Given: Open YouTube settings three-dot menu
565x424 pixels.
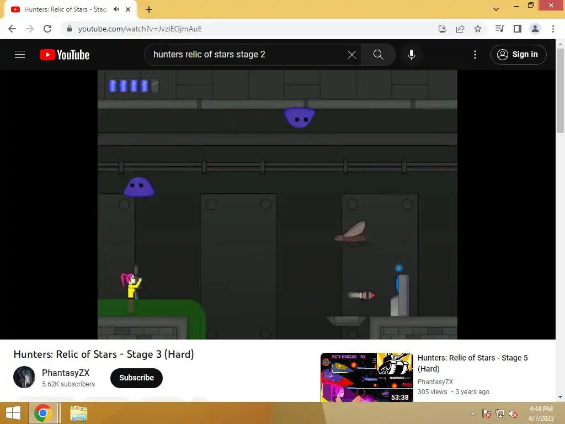Looking at the screenshot, I should [x=475, y=55].
